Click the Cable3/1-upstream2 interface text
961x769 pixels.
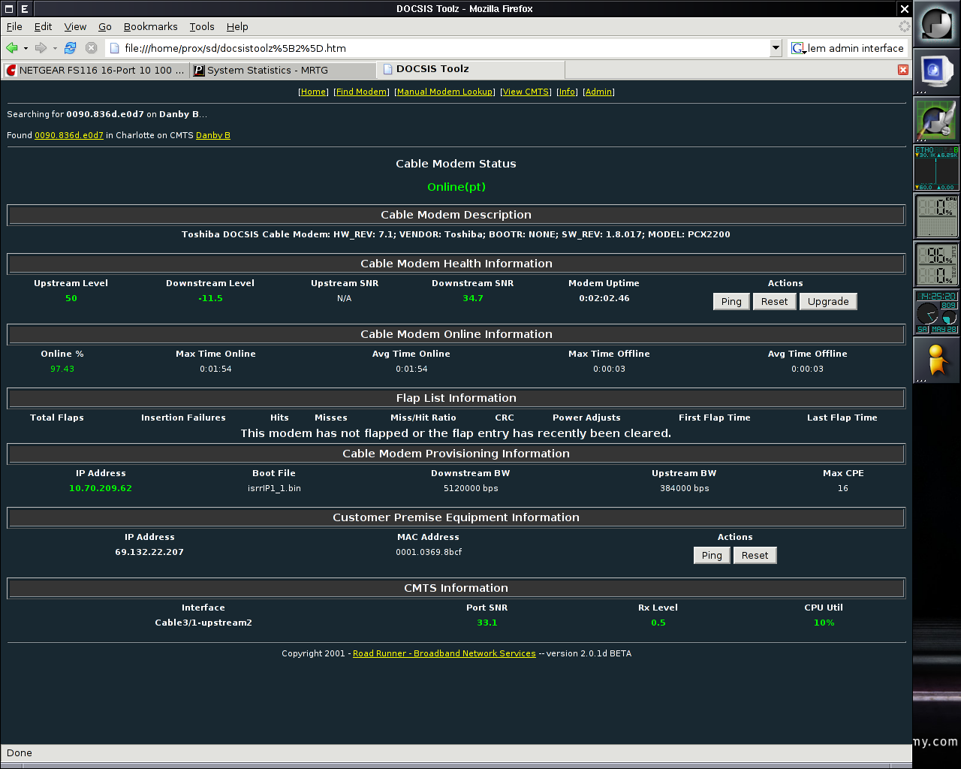coord(203,623)
